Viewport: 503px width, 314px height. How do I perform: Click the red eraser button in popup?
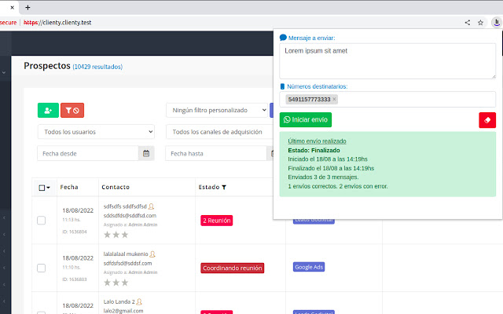click(x=487, y=120)
